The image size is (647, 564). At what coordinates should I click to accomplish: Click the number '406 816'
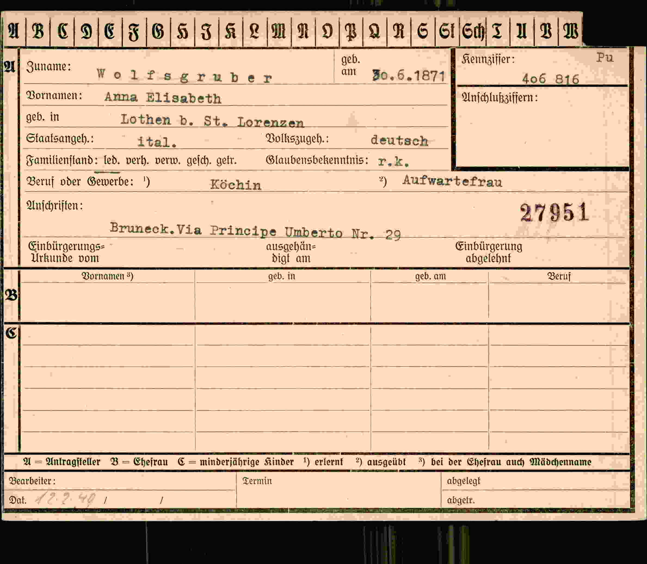click(x=550, y=79)
